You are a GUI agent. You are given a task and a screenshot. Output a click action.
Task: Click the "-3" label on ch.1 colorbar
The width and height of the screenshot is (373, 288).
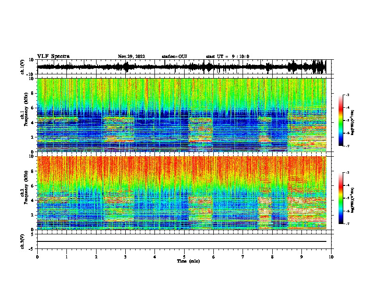(348, 95)
